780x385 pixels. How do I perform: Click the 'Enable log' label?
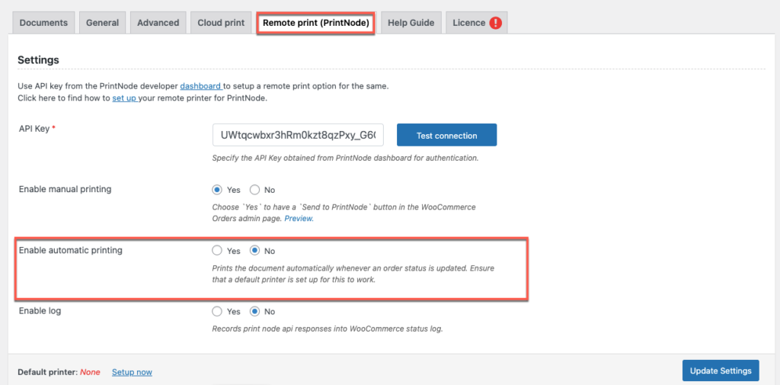(x=40, y=310)
